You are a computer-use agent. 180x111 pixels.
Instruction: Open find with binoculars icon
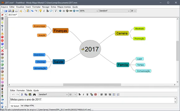pyautogui.click(x=34, y=94)
